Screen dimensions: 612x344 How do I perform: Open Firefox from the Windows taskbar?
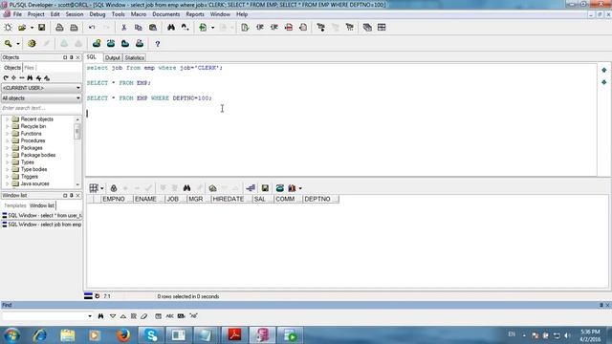[x=123, y=335]
